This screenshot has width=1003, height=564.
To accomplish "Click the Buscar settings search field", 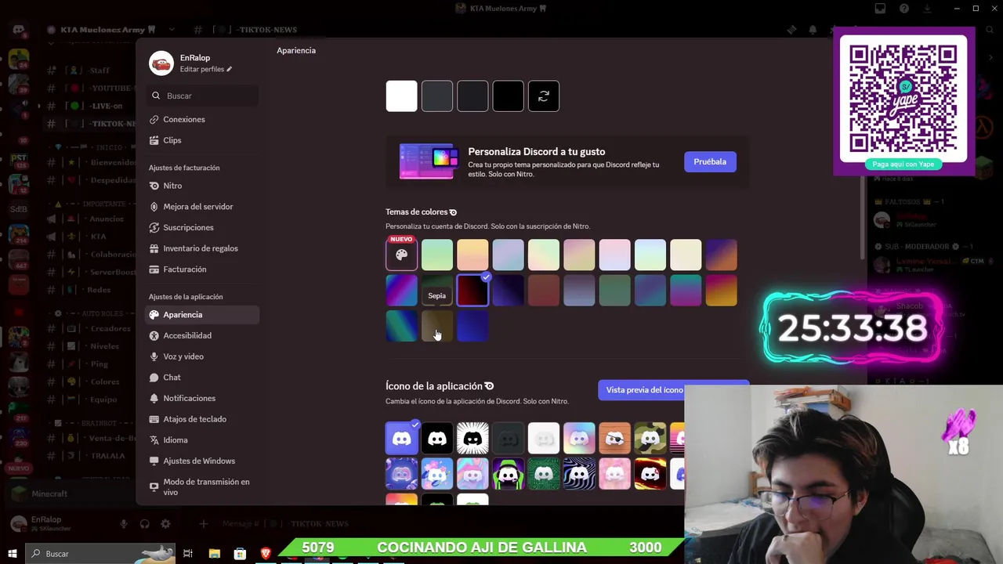I will [204, 96].
